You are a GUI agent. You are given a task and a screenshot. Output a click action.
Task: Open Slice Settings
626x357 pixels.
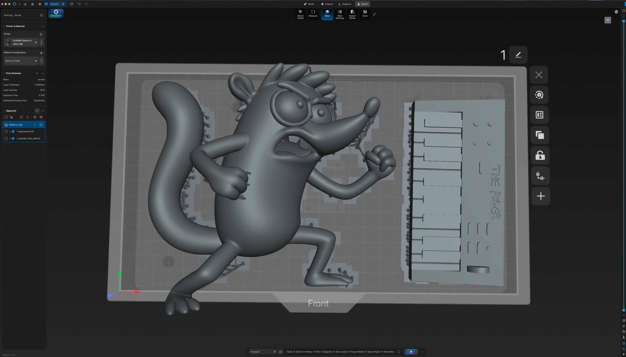point(340,14)
